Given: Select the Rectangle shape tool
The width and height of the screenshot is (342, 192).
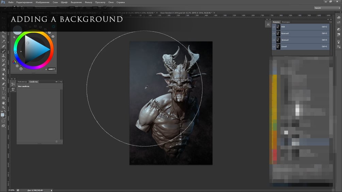Looking at the screenshot, I should tap(3, 98).
